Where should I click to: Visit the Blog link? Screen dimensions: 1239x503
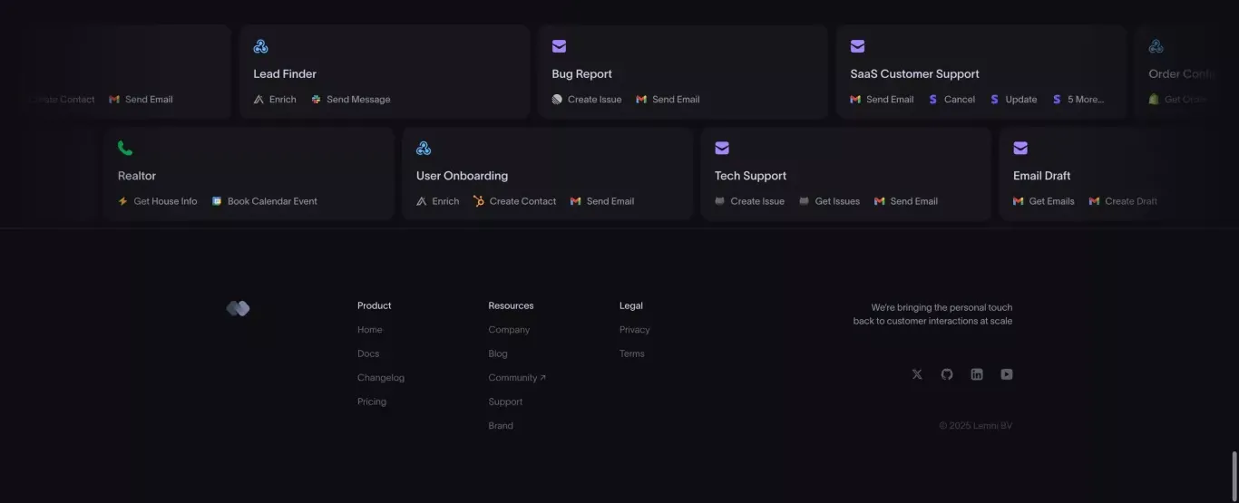[498, 353]
